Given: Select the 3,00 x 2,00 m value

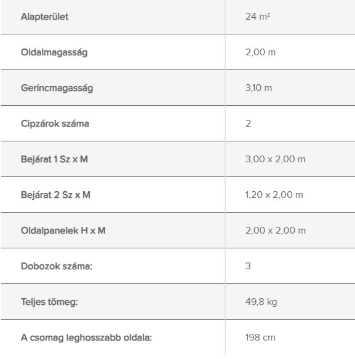Looking at the screenshot, I should point(275,159).
